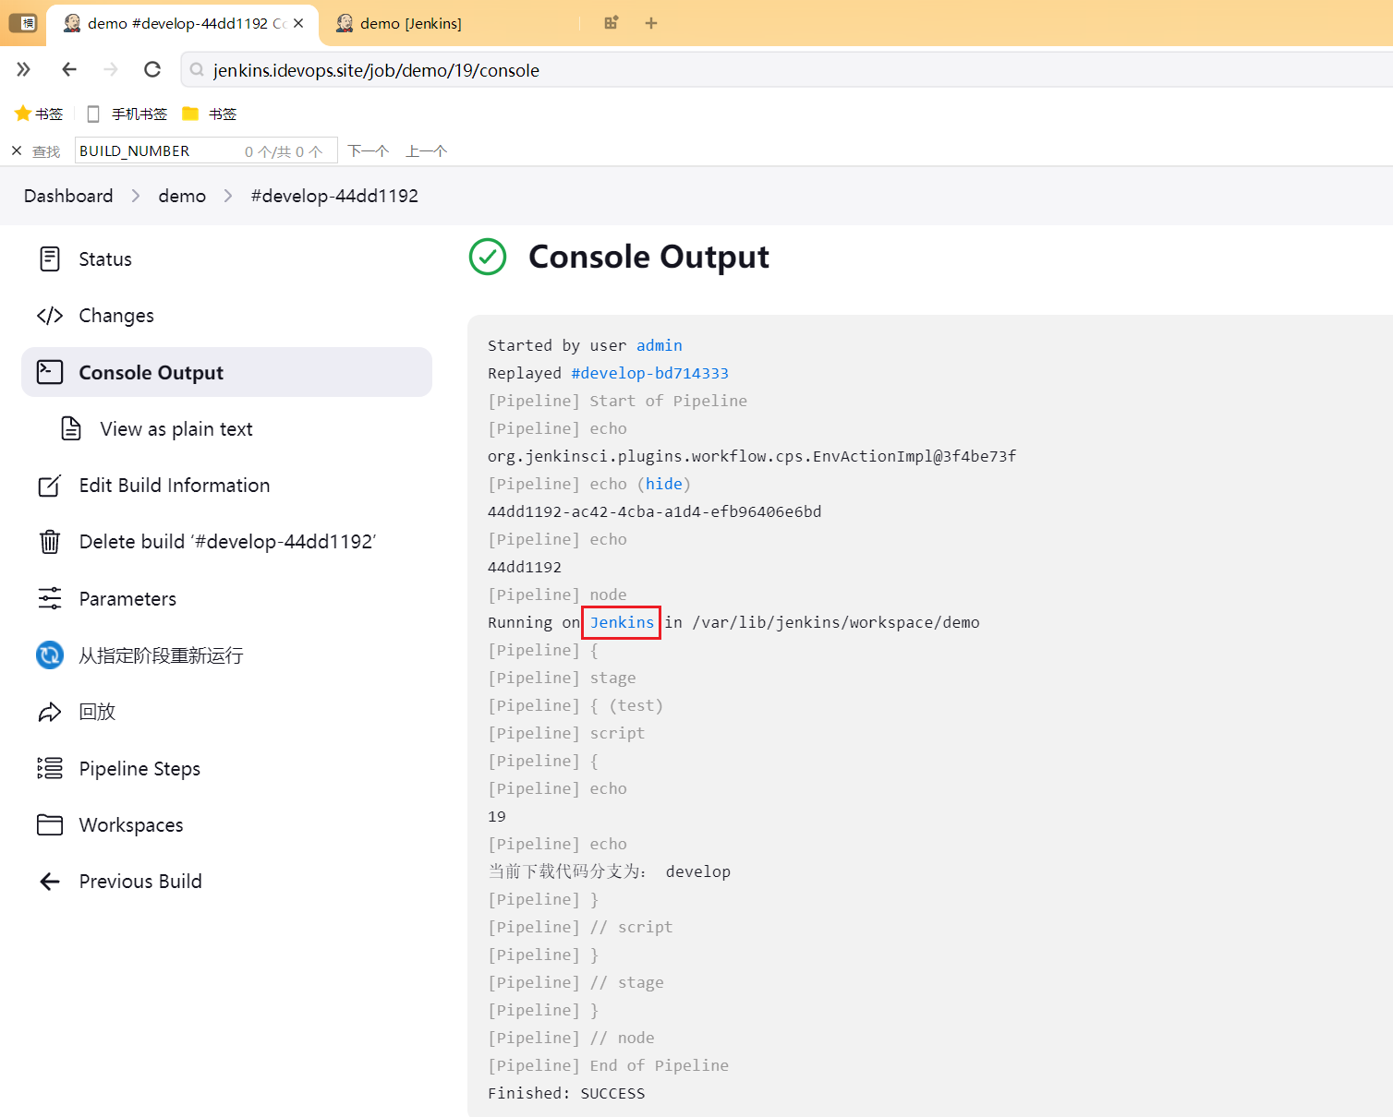Switch to the demo [Jenkins] browser tab

(411, 23)
